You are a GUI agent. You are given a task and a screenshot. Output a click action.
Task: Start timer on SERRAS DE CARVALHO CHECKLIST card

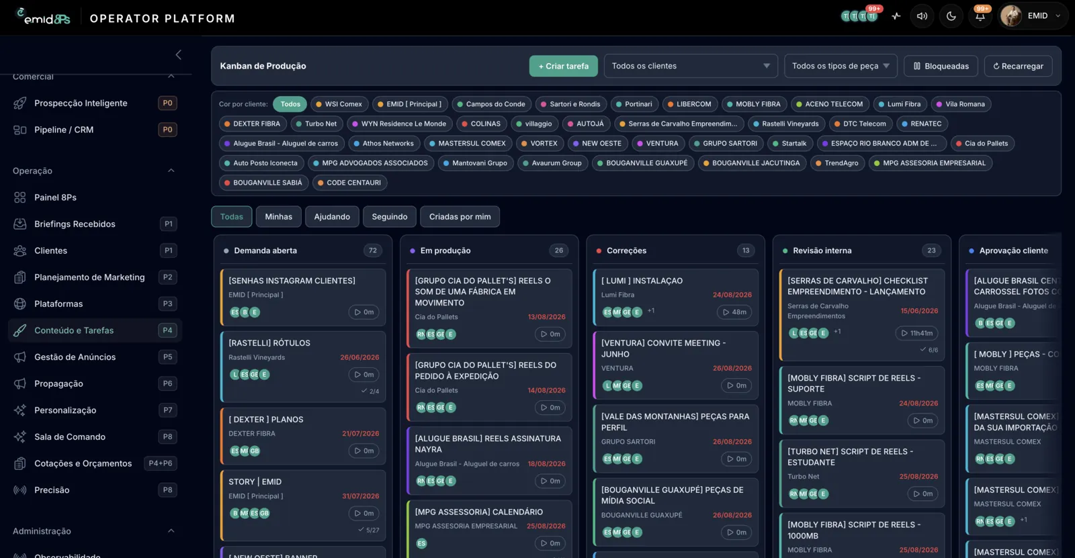coord(916,333)
